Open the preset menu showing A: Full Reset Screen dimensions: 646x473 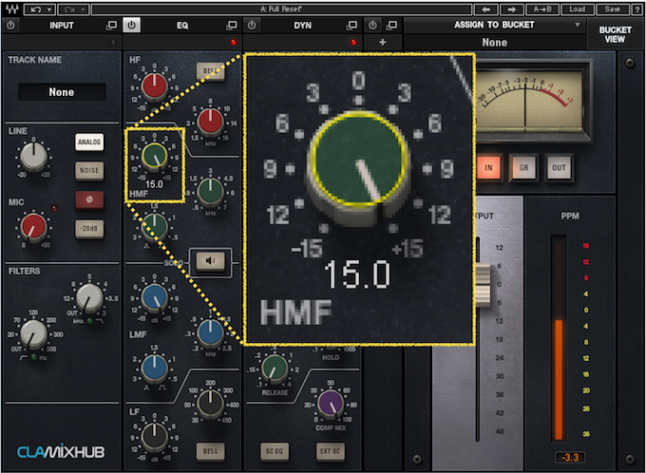click(x=281, y=9)
